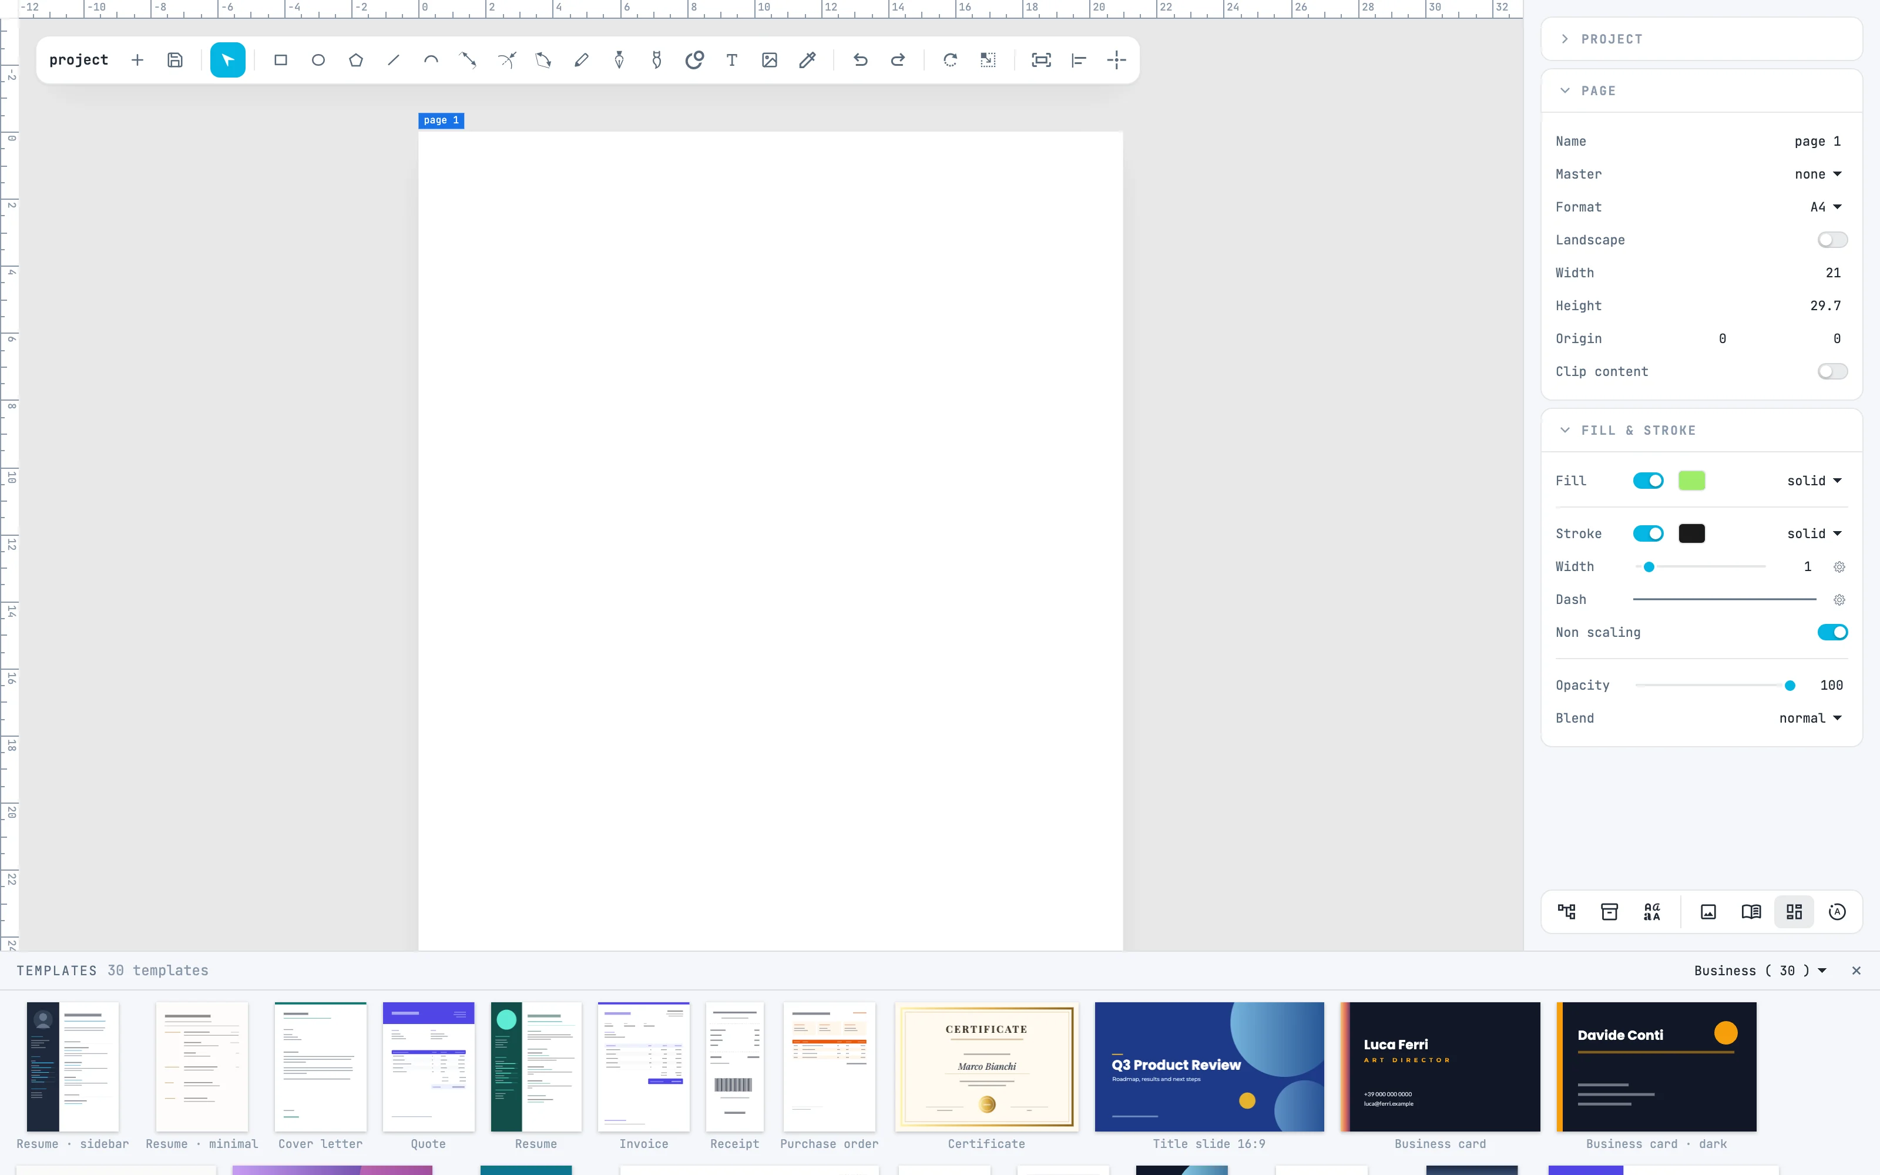
Task: Disable the Fill toggle
Action: pos(1648,481)
